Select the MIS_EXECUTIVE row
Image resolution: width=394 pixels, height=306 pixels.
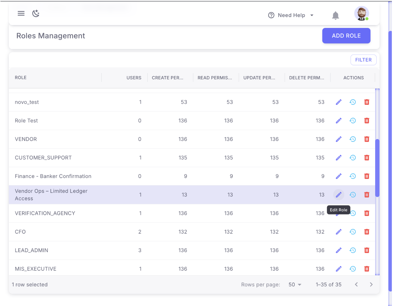click(x=36, y=269)
